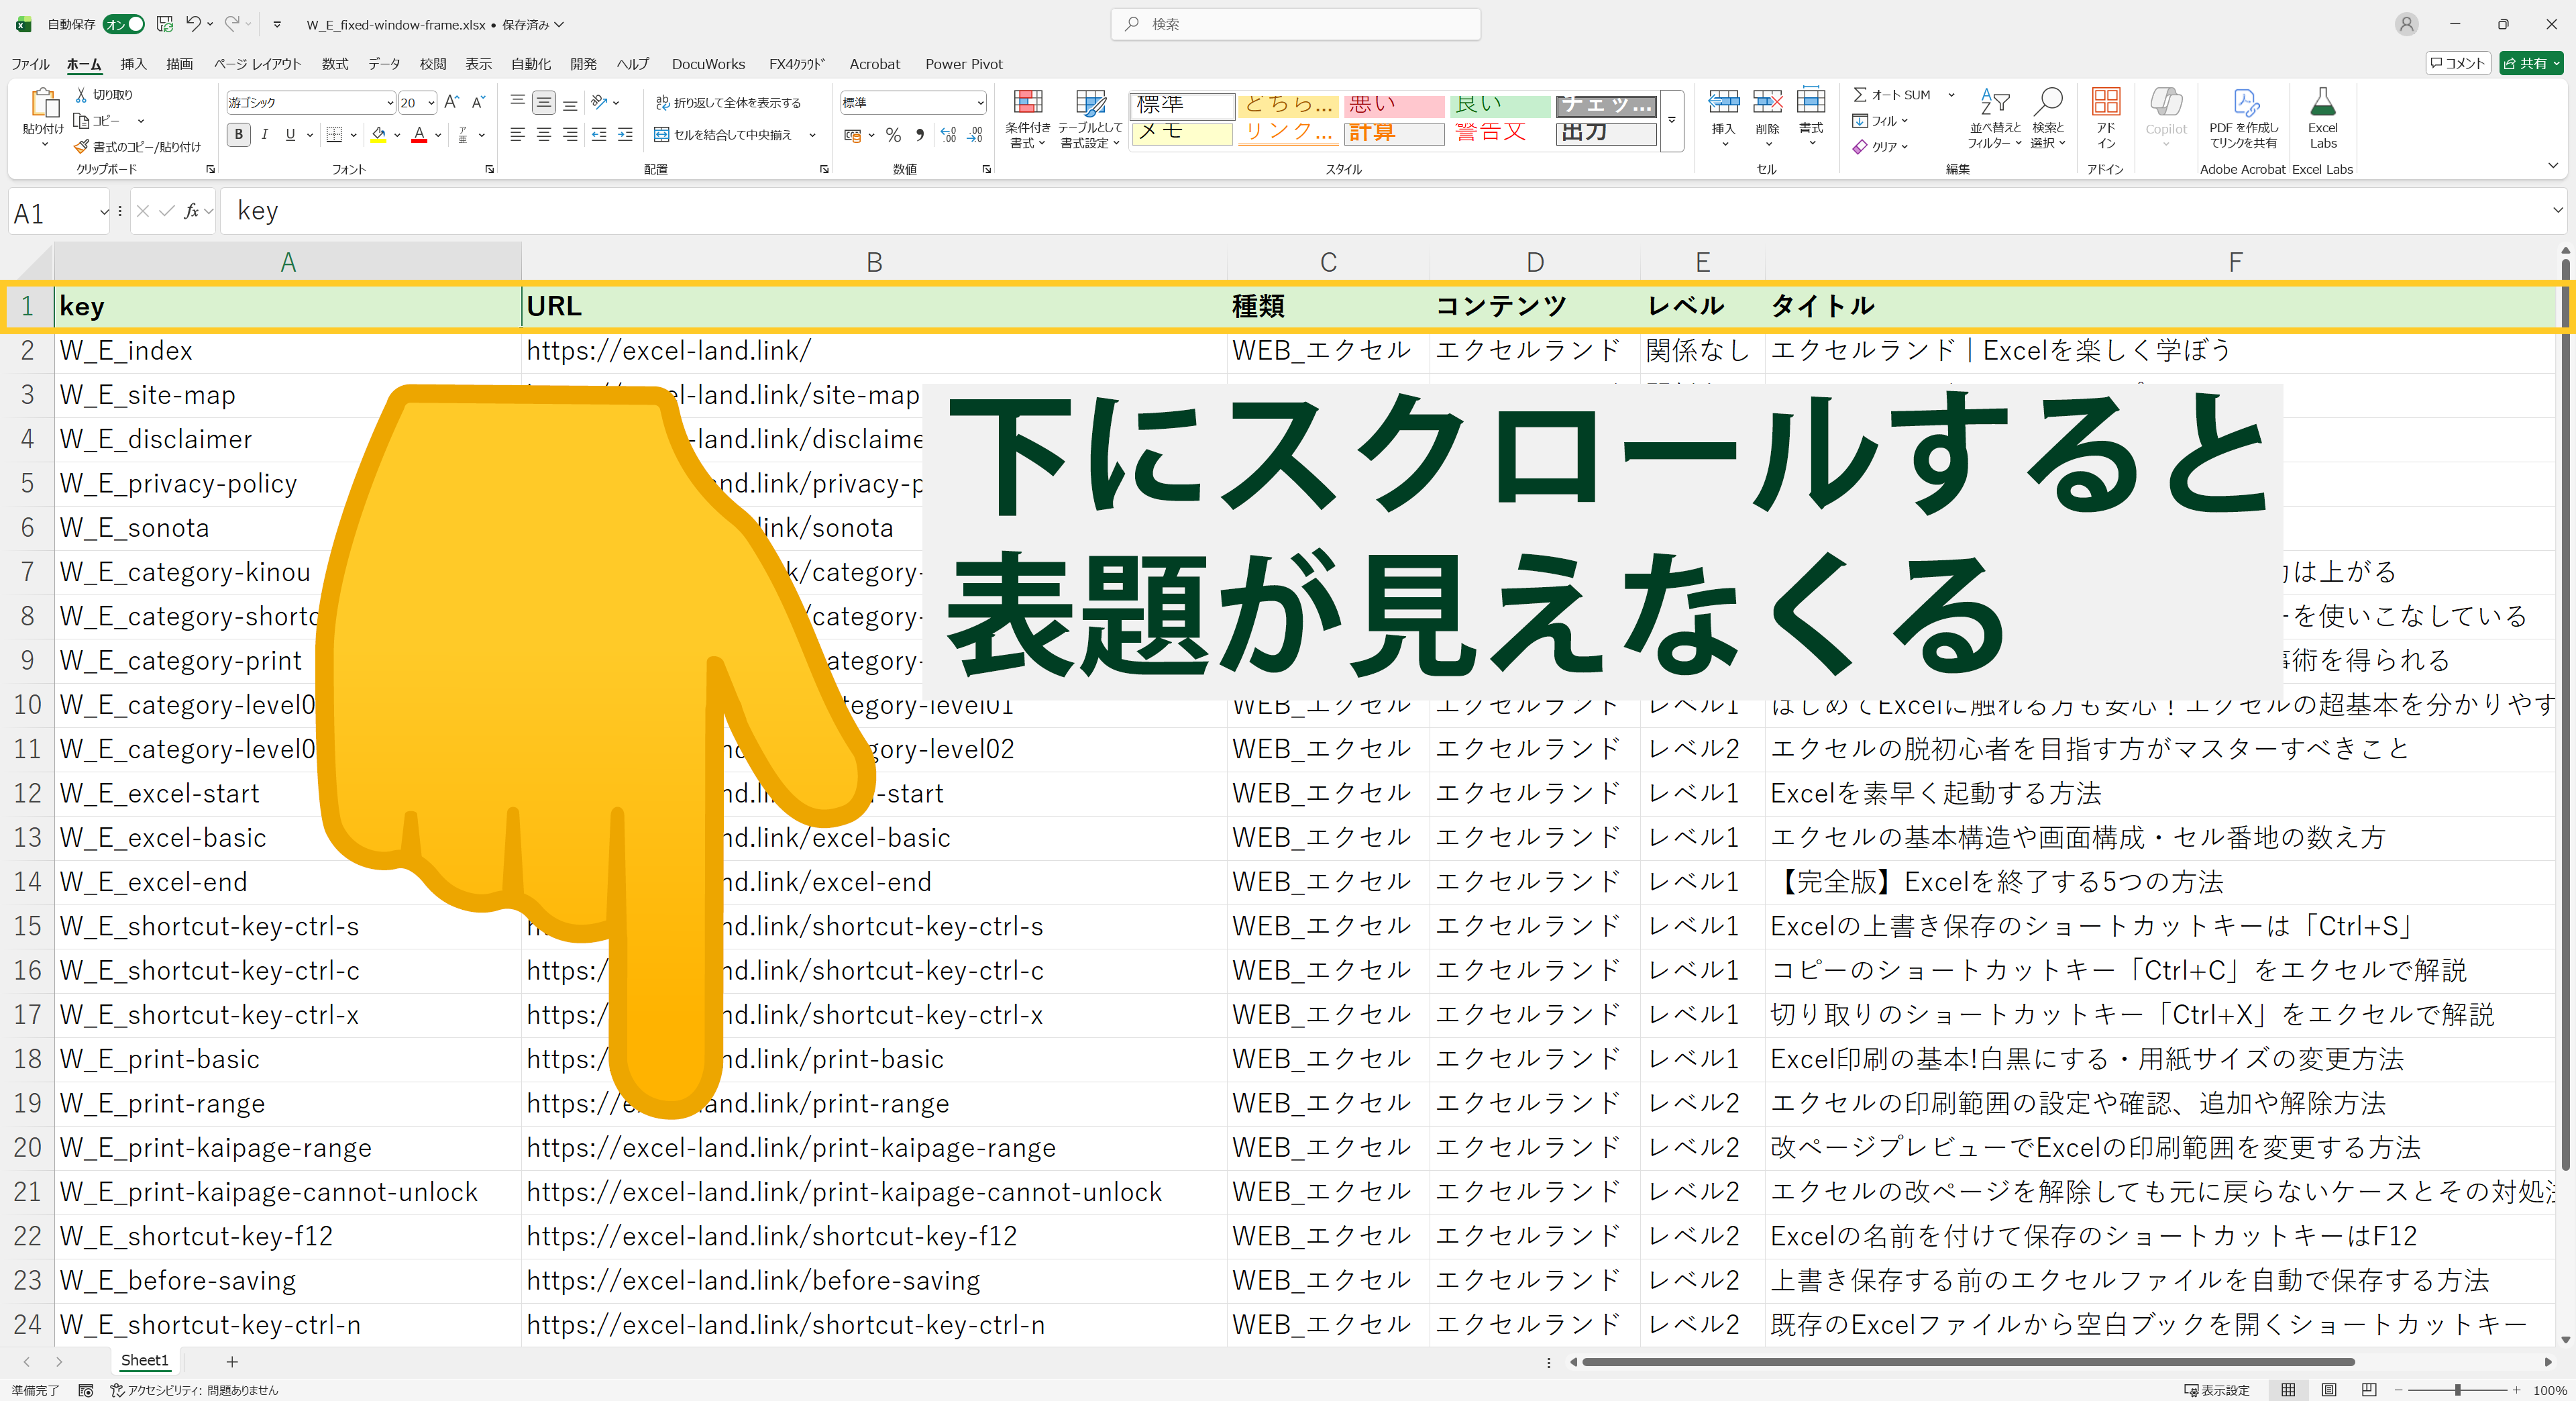2576x1401 pixels.
Task: Apply percent style with the % icon
Action: [x=893, y=135]
